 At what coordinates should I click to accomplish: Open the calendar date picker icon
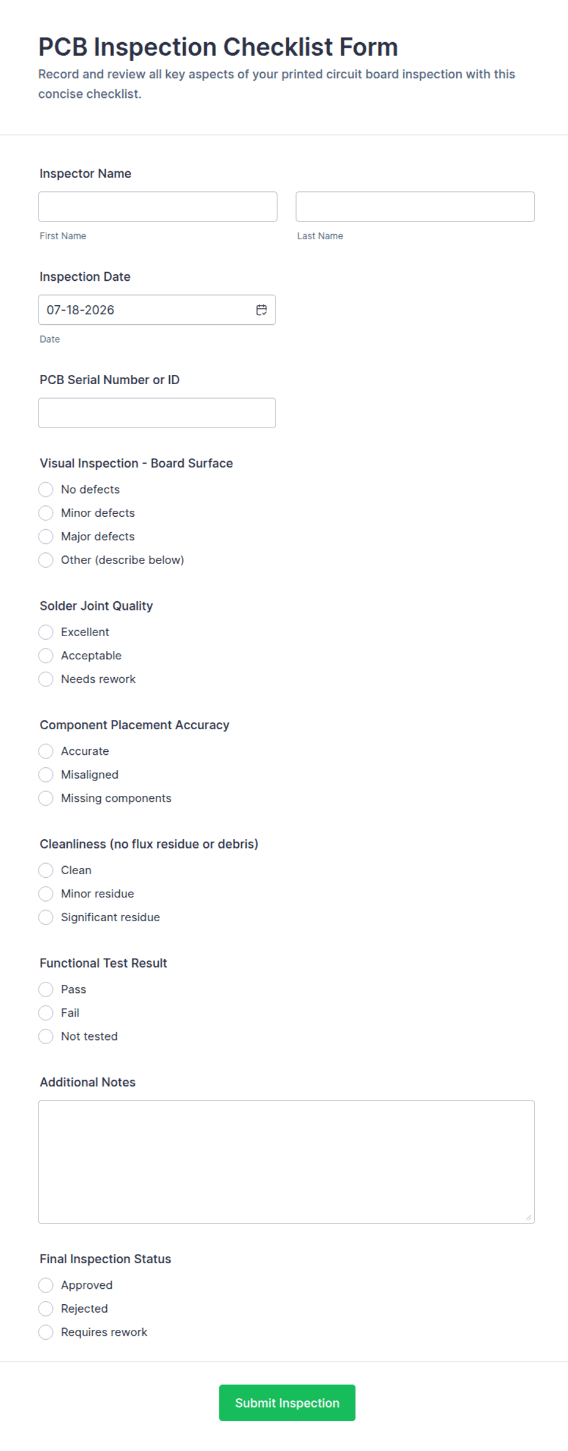[x=261, y=310]
